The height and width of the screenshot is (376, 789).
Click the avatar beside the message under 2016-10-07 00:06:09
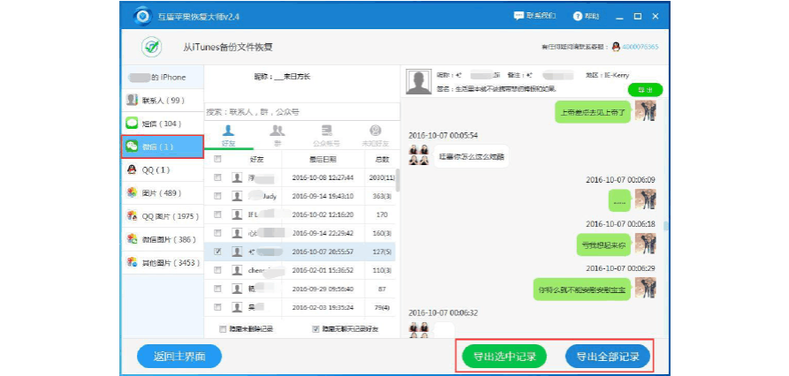click(x=645, y=199)
